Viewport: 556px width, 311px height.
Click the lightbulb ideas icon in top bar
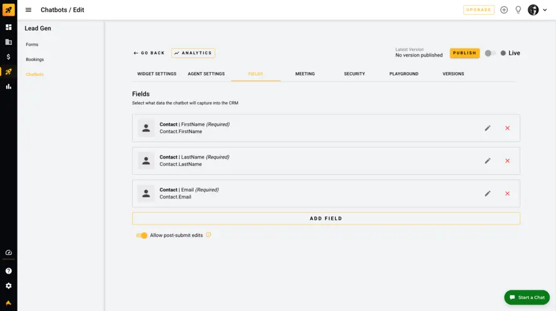click(x=518, y=10)
